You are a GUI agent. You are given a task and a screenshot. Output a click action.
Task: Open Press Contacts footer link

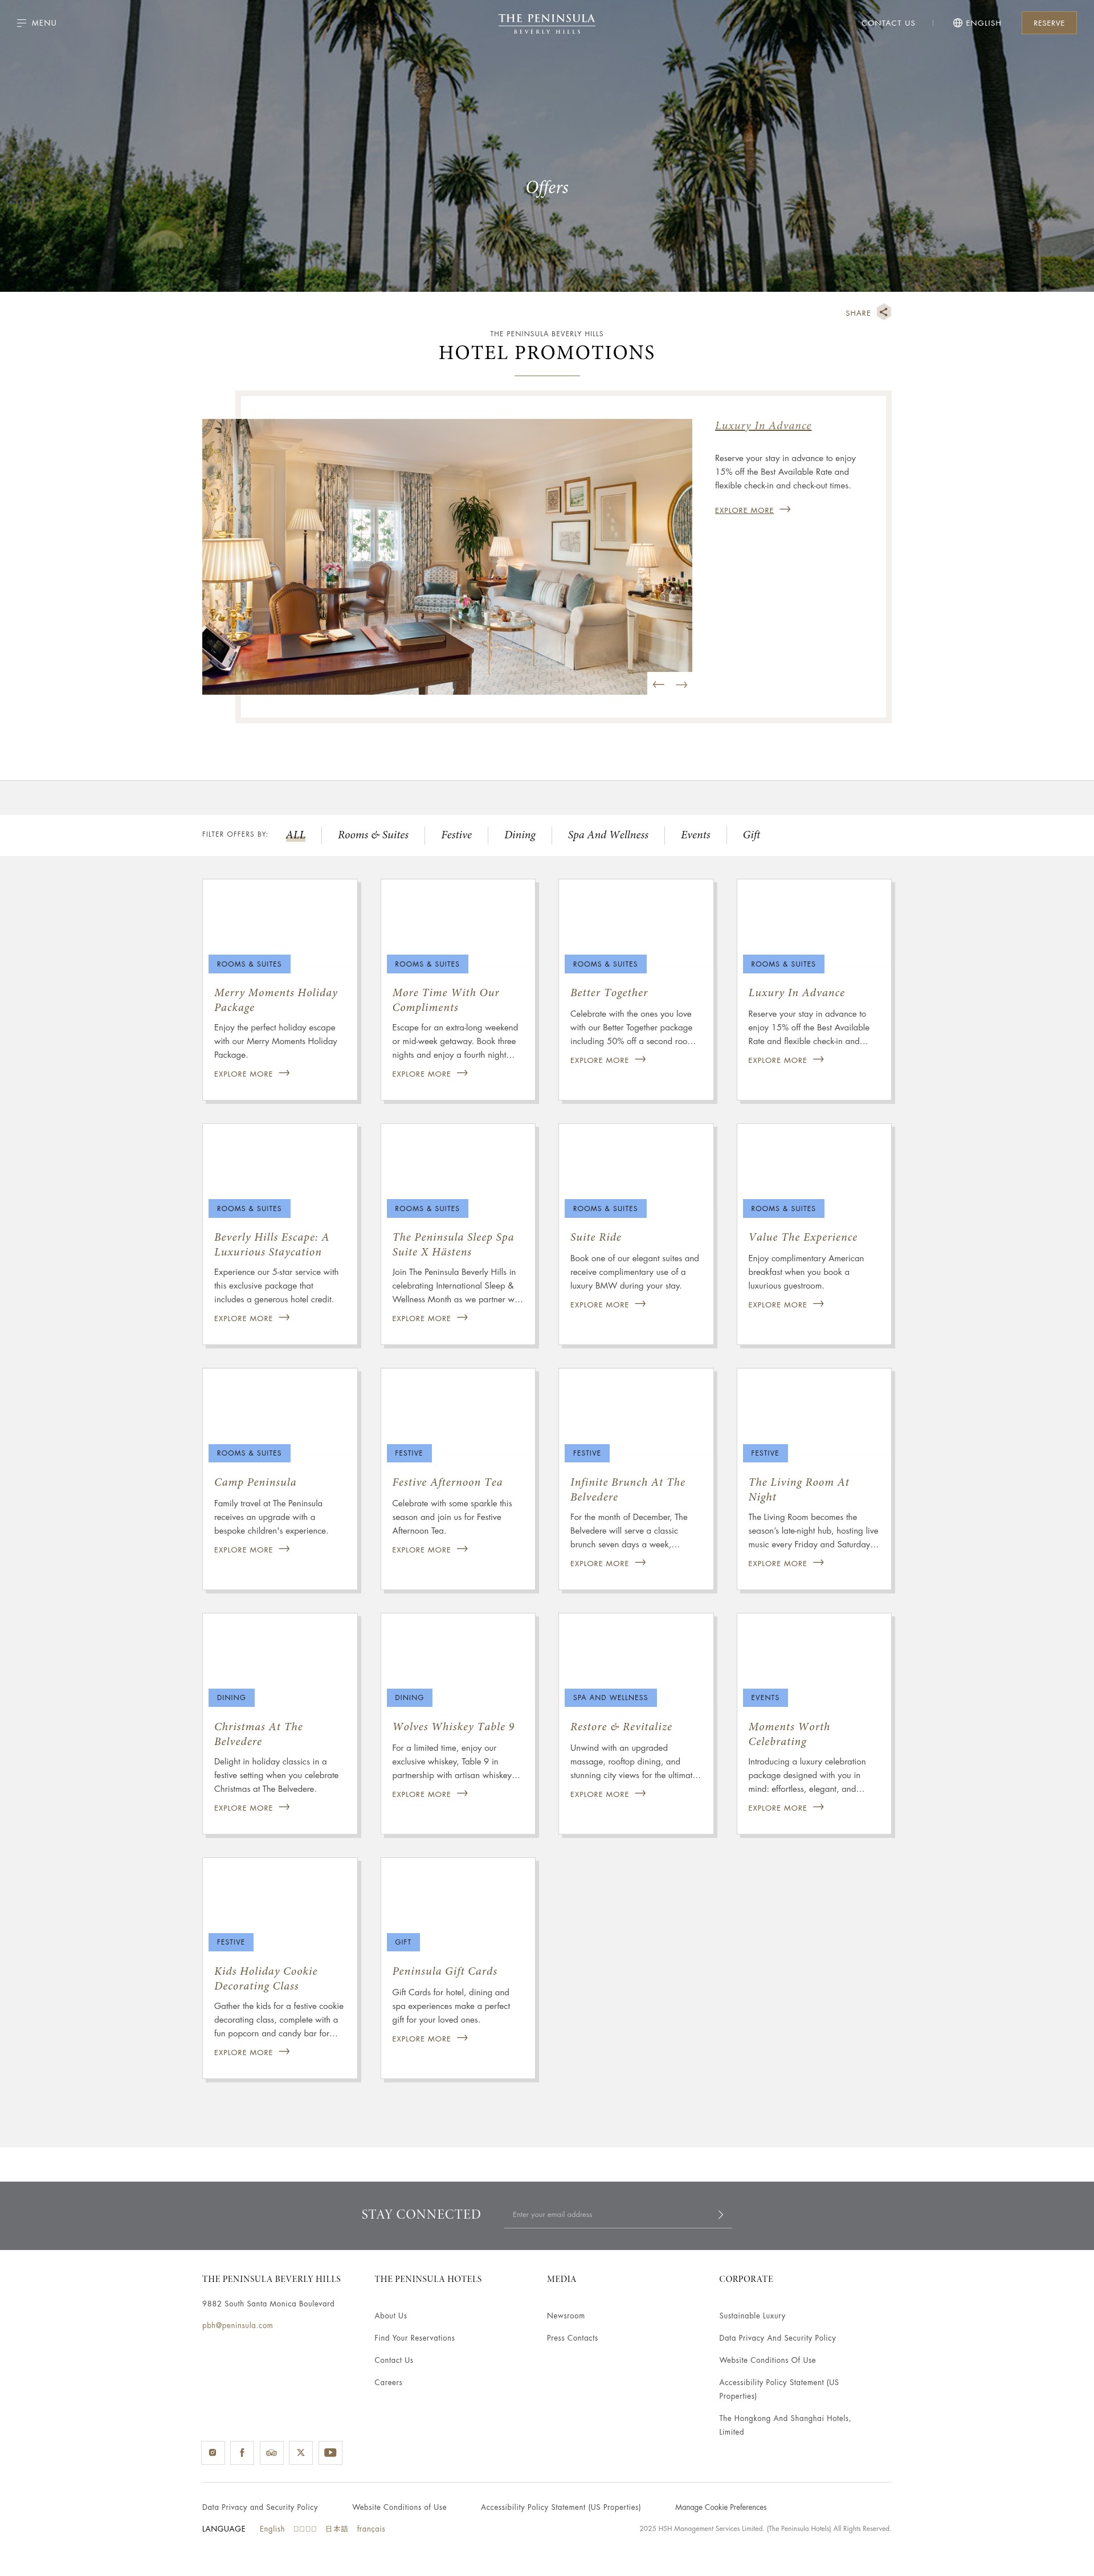pyautogui.click(x=572, y=2338)
